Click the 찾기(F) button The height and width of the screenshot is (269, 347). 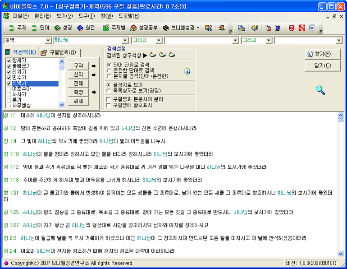322,54
